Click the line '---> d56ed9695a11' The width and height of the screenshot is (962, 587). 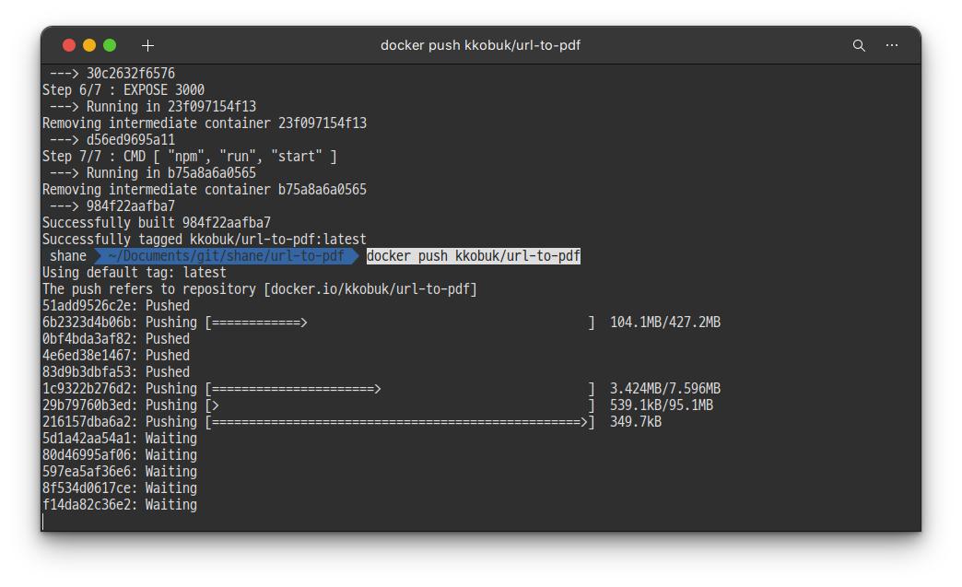[x=112, y=140]
